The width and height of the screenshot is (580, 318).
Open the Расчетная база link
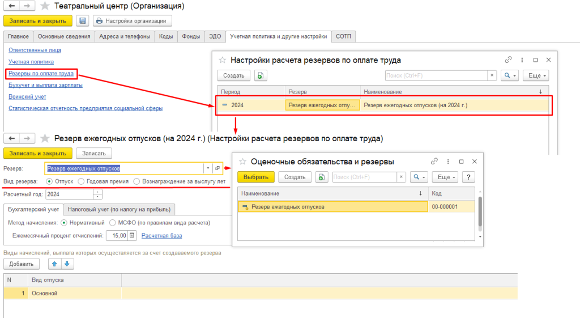tap(161, 236)
